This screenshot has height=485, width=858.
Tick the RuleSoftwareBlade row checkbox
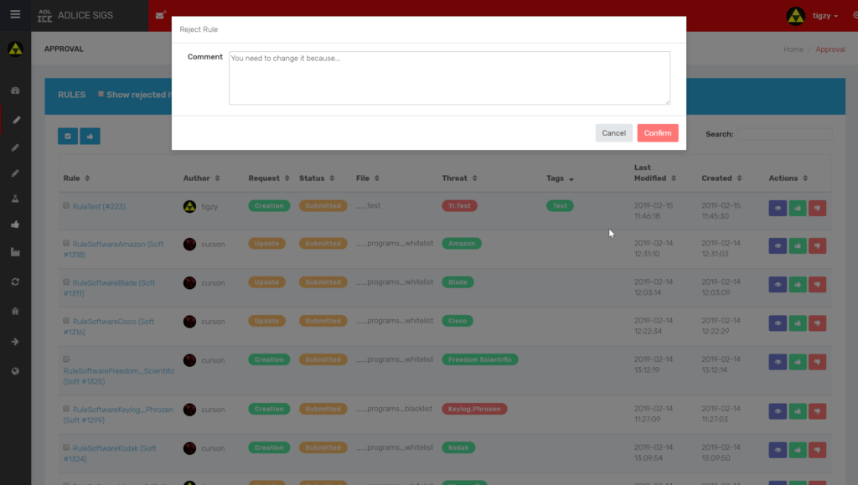(66, 282)
